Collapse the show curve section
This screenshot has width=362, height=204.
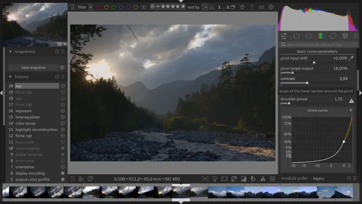pos(351,110)
